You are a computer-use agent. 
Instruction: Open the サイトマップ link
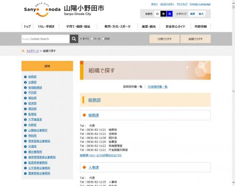pos(182,4)
